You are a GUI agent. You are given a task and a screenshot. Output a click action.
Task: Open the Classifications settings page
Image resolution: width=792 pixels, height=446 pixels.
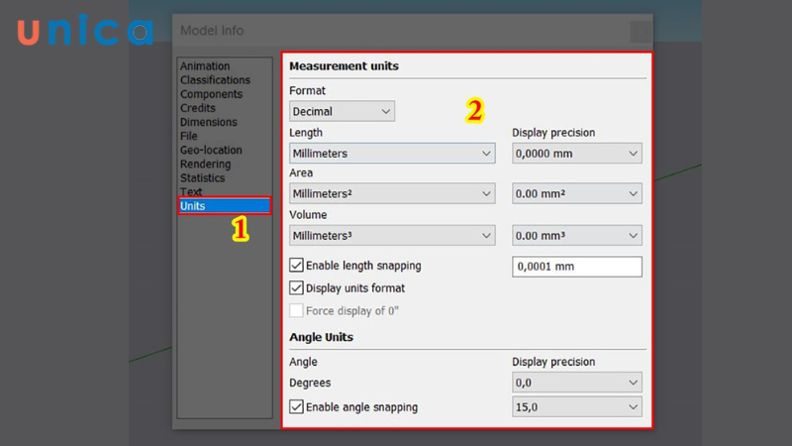[x=215, y=80]
